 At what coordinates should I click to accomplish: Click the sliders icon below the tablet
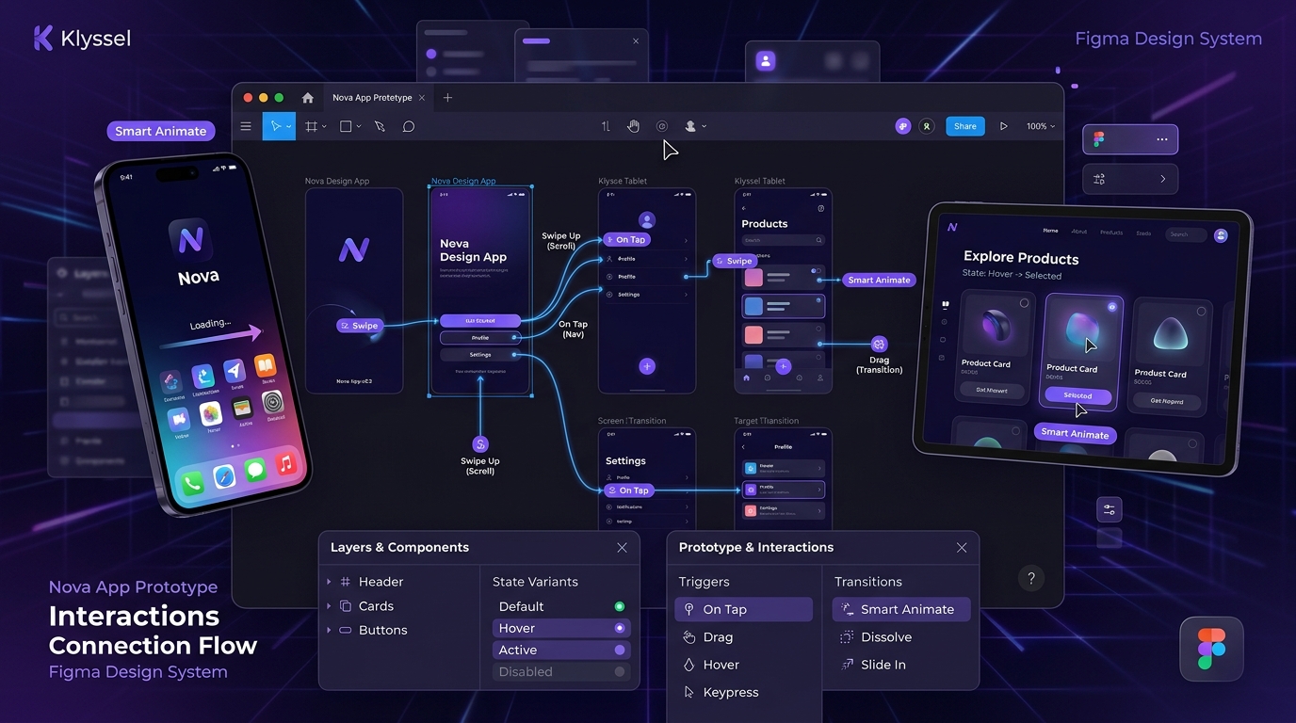(1110, 509)
